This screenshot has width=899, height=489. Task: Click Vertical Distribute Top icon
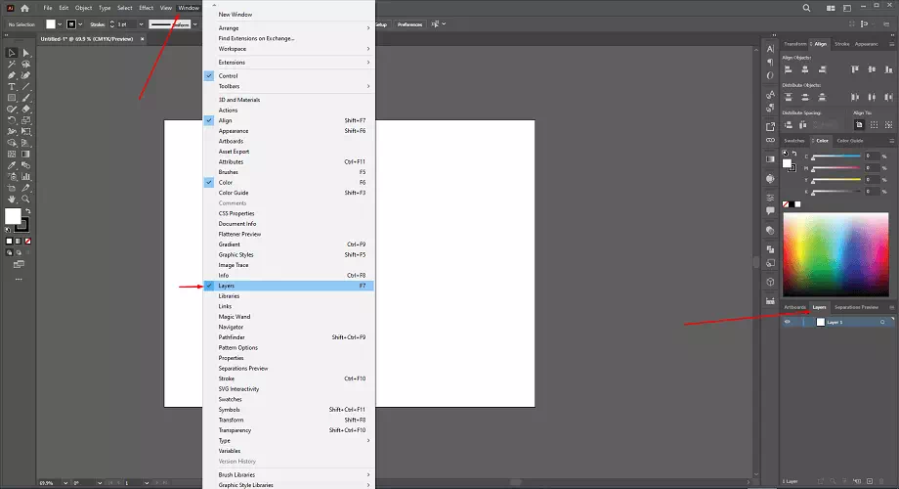point(789,97)
